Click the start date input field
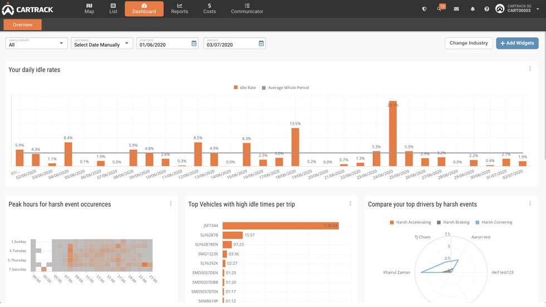This screenshot has width=546, height=307. pos(163,44)
